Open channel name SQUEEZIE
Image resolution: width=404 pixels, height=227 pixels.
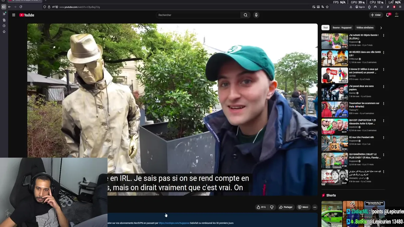click(x=353, y=127)
